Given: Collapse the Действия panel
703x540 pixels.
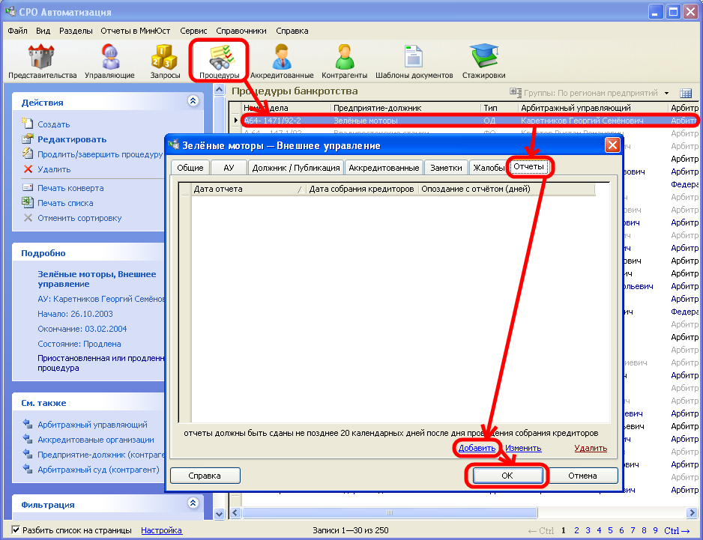Looking at the screenshot, I should point(193,100).
